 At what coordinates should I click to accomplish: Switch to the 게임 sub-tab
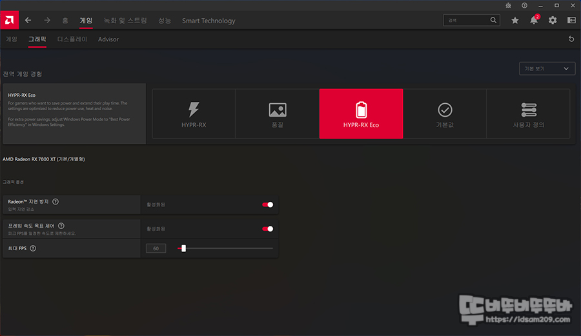click(x=12, y=39)
